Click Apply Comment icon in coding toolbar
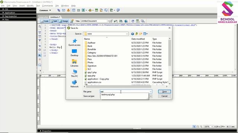Image resolution: width=238 pixels, height=133 pixels. click(40, 65)
